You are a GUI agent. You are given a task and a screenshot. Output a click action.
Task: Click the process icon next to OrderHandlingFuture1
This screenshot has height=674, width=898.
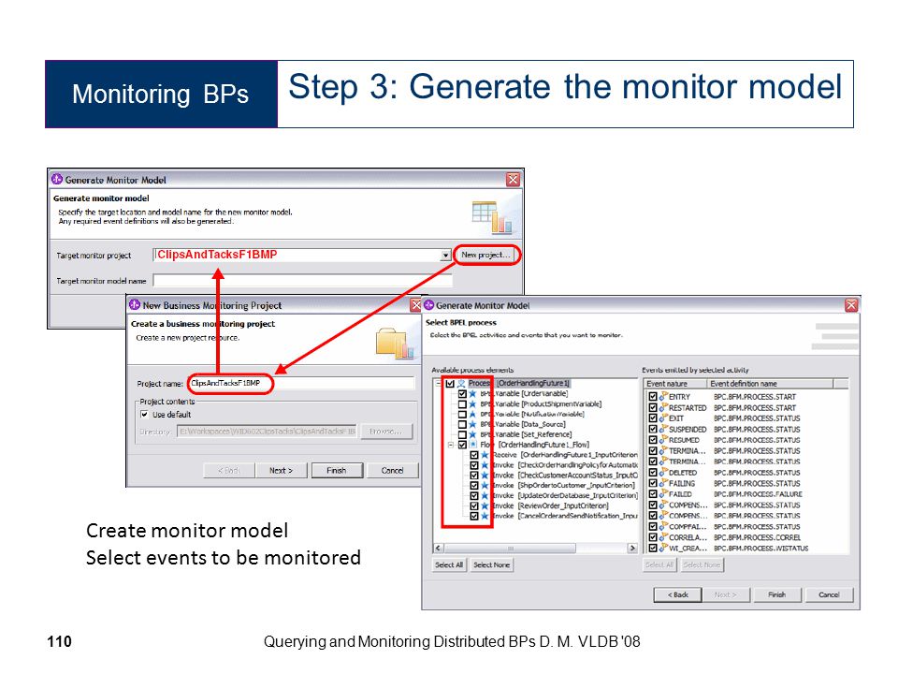pyautogui.click(x=461, y=384)
